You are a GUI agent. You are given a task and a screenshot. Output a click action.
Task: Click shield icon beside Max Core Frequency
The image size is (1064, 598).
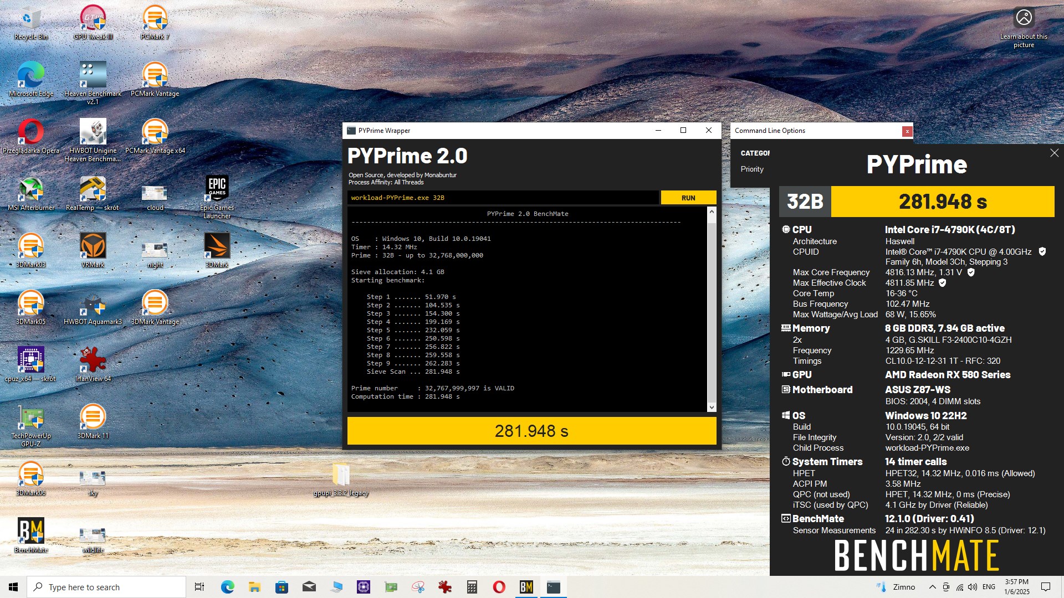971,272
